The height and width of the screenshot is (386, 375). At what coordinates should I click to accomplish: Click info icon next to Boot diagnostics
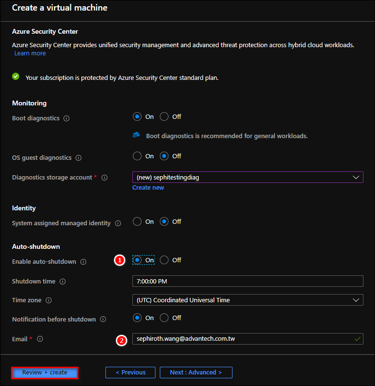click(x=66, y=118)
